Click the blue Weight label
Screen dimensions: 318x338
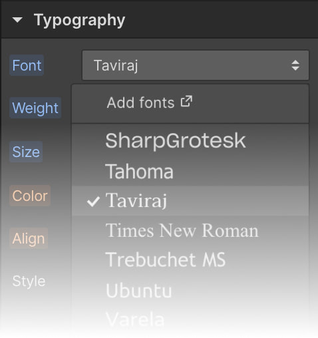pos(35,108)
